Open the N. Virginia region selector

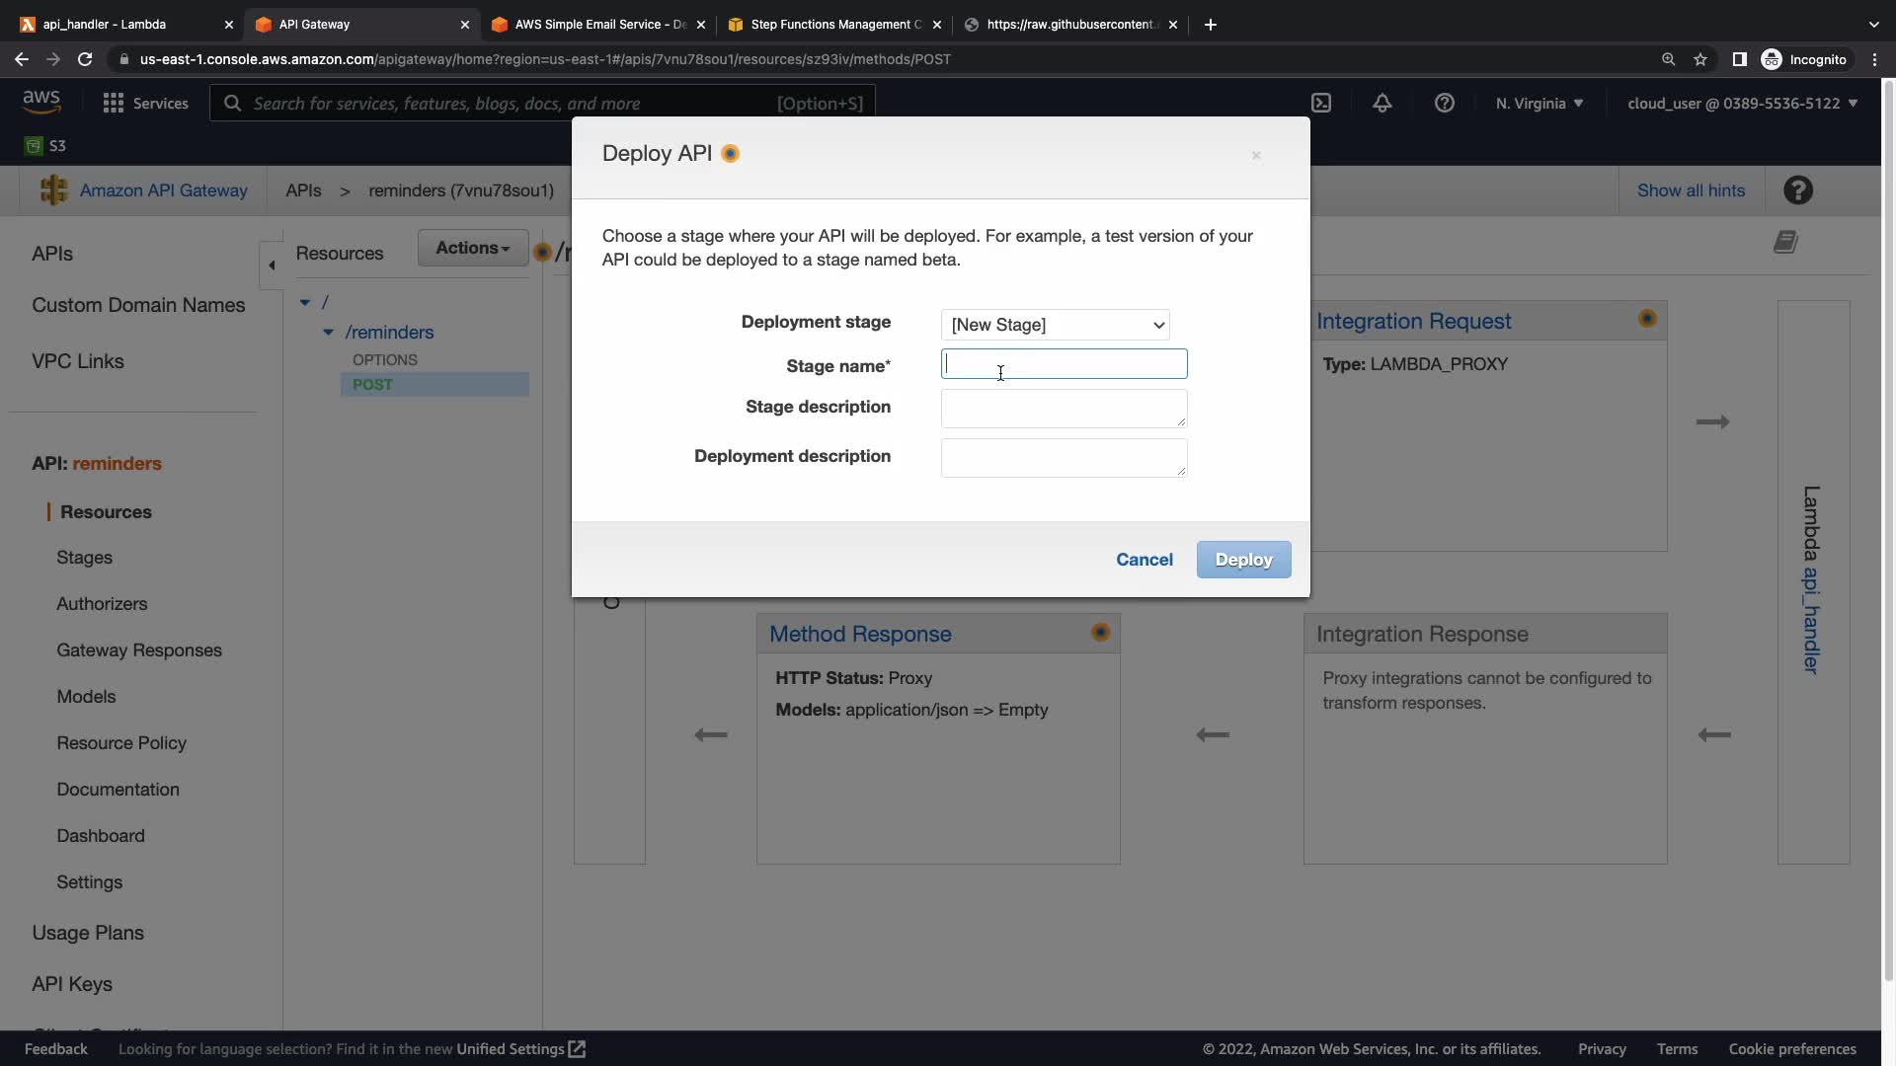point(1539,103)
